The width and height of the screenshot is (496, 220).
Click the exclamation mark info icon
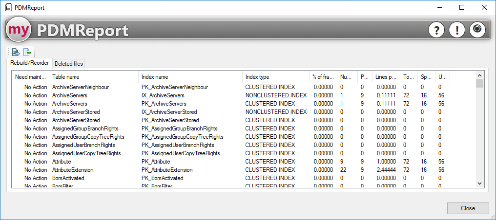click(456, 30)
